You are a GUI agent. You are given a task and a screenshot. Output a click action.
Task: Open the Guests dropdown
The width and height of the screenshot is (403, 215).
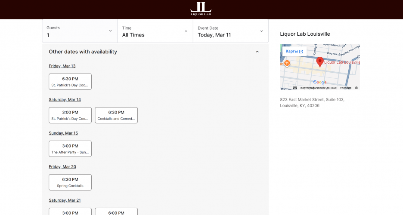click(x=80, y=31)
